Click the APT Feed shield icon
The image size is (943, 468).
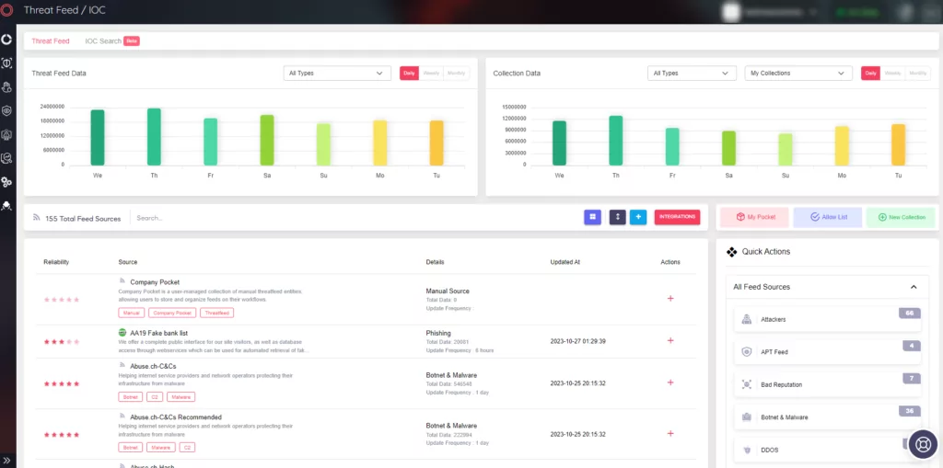(746, 352)
